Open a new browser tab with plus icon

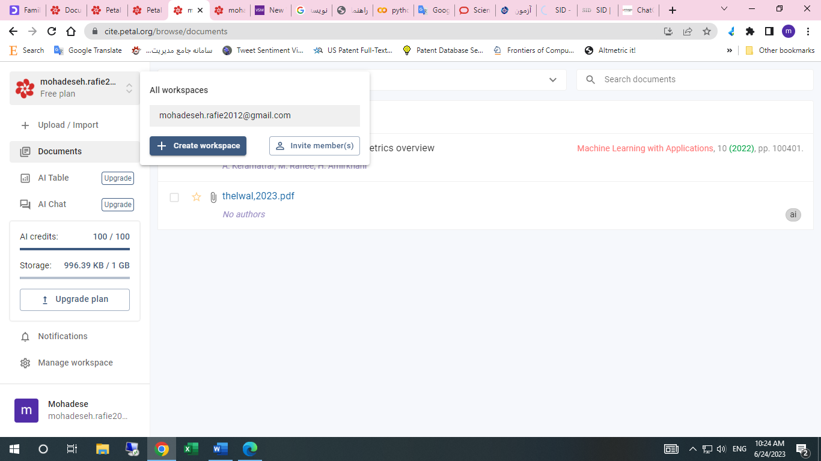[673, 10]
